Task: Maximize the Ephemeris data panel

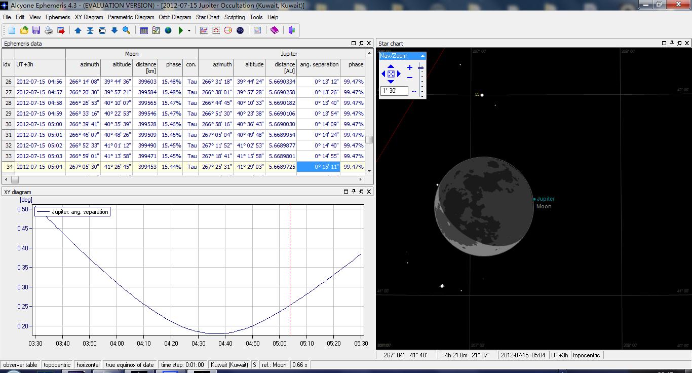Action: [354, 44]
